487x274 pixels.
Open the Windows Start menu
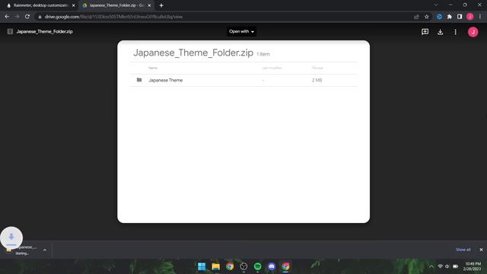(202, 266)
